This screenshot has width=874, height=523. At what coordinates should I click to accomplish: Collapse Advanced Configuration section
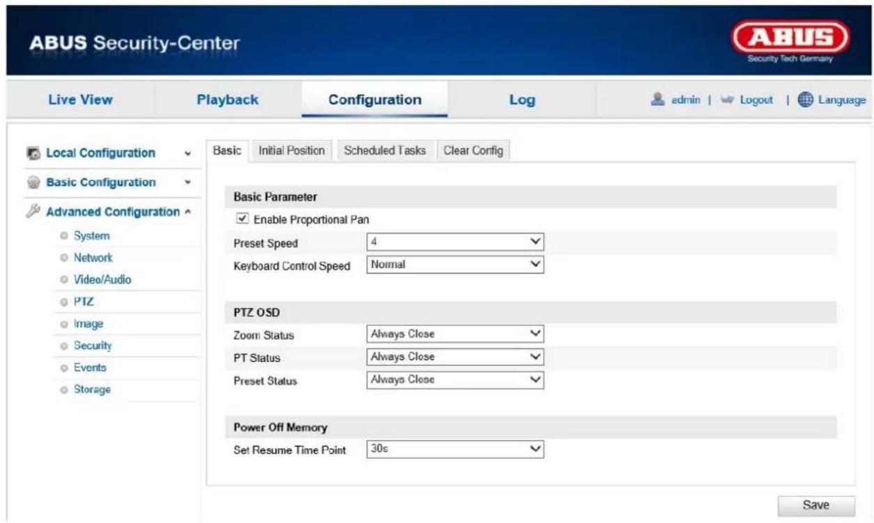(187, 212)
